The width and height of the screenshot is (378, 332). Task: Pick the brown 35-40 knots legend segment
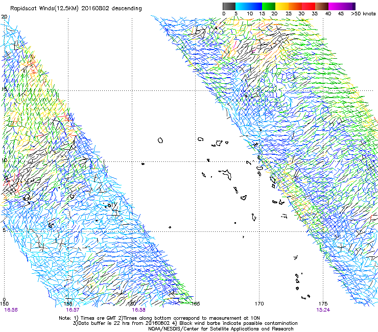[x=322, y=6]
